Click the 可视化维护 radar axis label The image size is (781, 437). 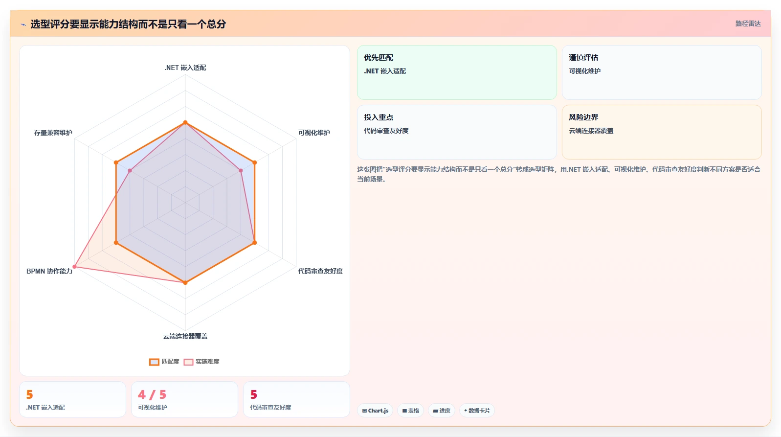(x=314, y=133)
